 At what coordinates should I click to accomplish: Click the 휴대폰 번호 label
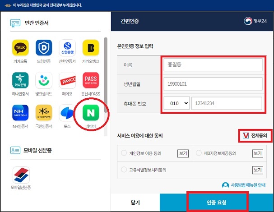135,104
